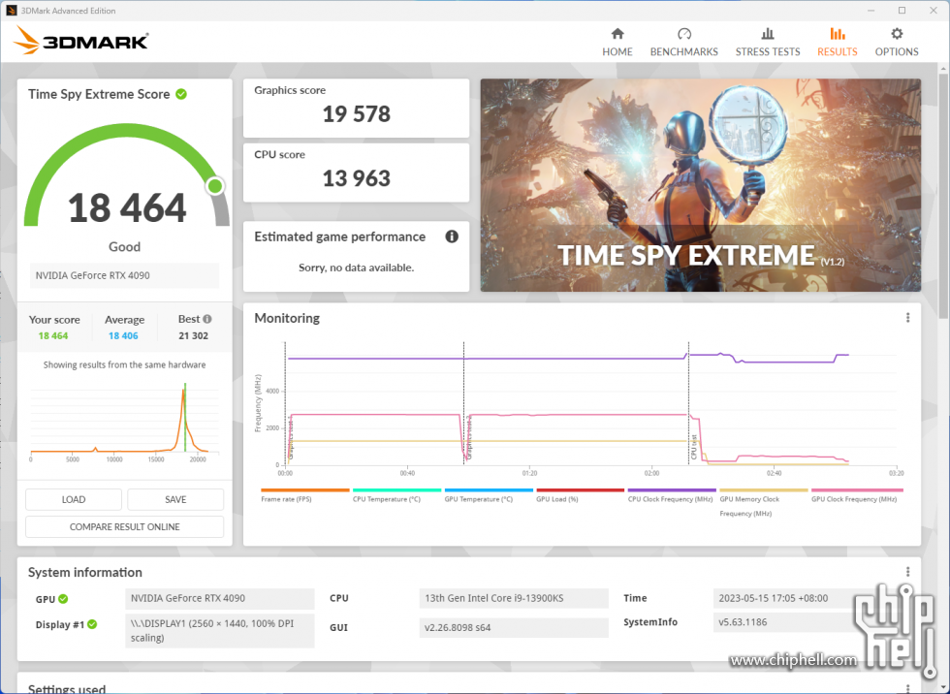Toggle CPU Clock Frequency legend item
950x694 pixels.
point(672,495)
